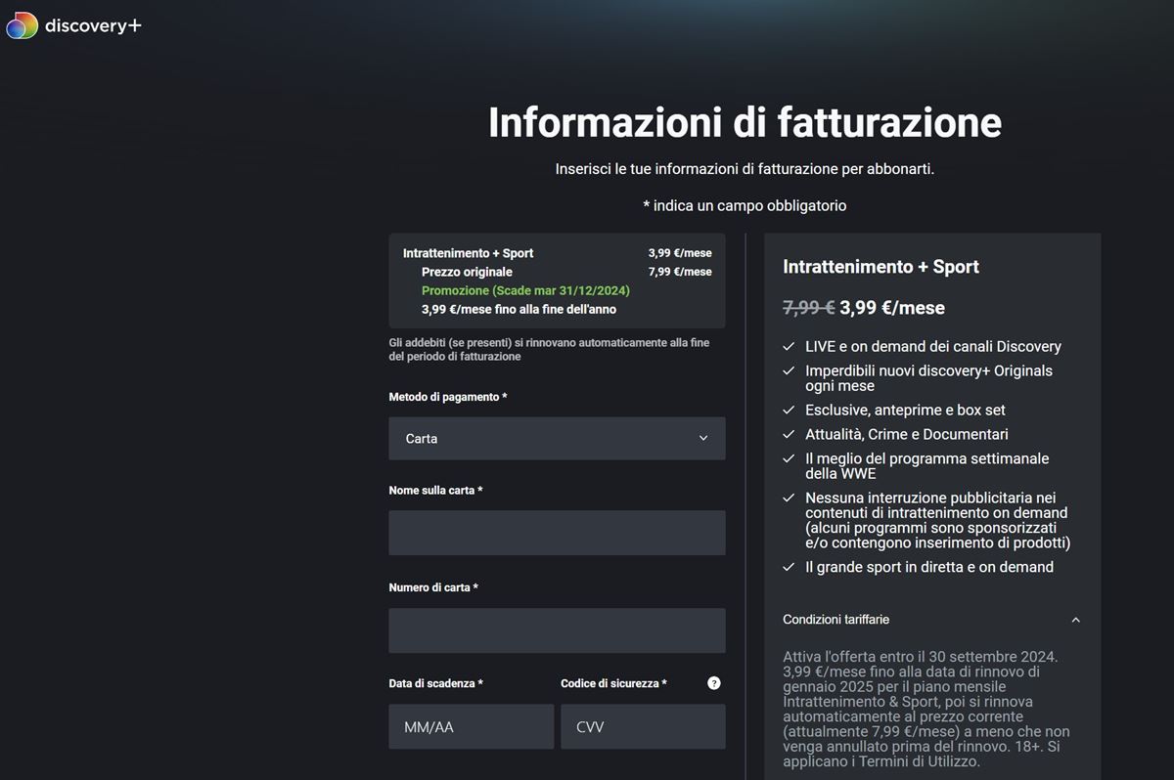This screenshot has width=1174, height=780.
Task: Click the green "Promozione (Scade mar 31/12/2024)" text
Action: coord(525,291)
